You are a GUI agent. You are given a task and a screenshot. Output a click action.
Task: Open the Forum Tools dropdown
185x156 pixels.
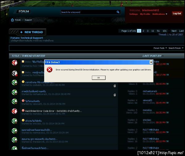pos(160,48)
